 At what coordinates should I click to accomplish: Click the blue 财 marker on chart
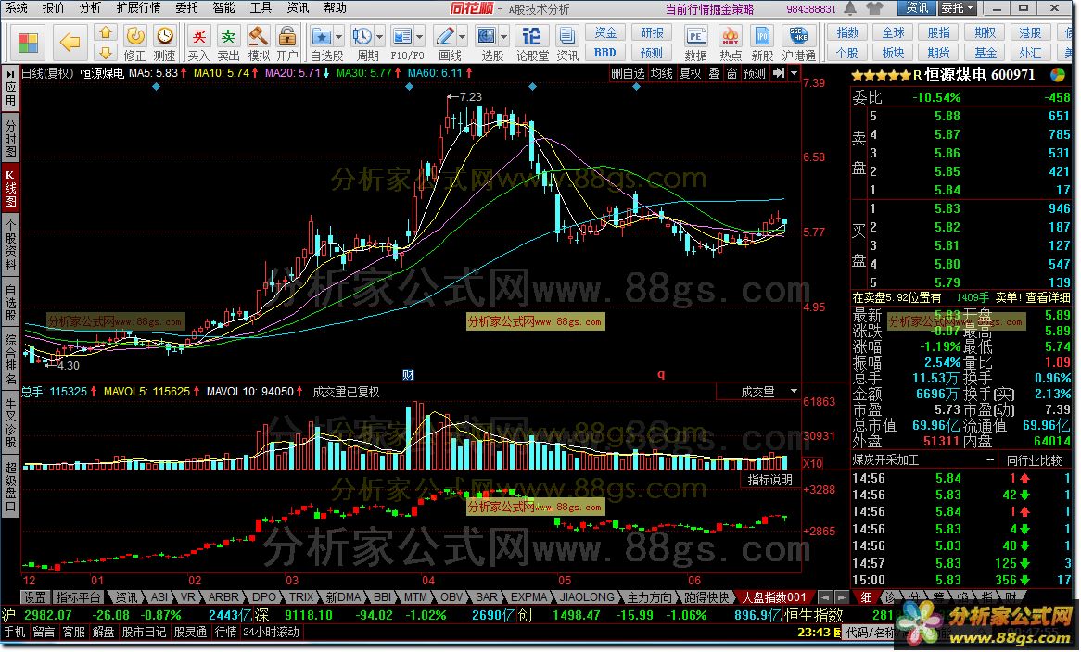408,375
